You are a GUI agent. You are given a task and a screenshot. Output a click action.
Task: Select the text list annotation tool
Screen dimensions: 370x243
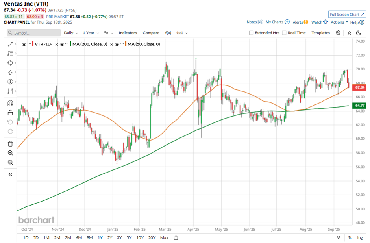10,54
